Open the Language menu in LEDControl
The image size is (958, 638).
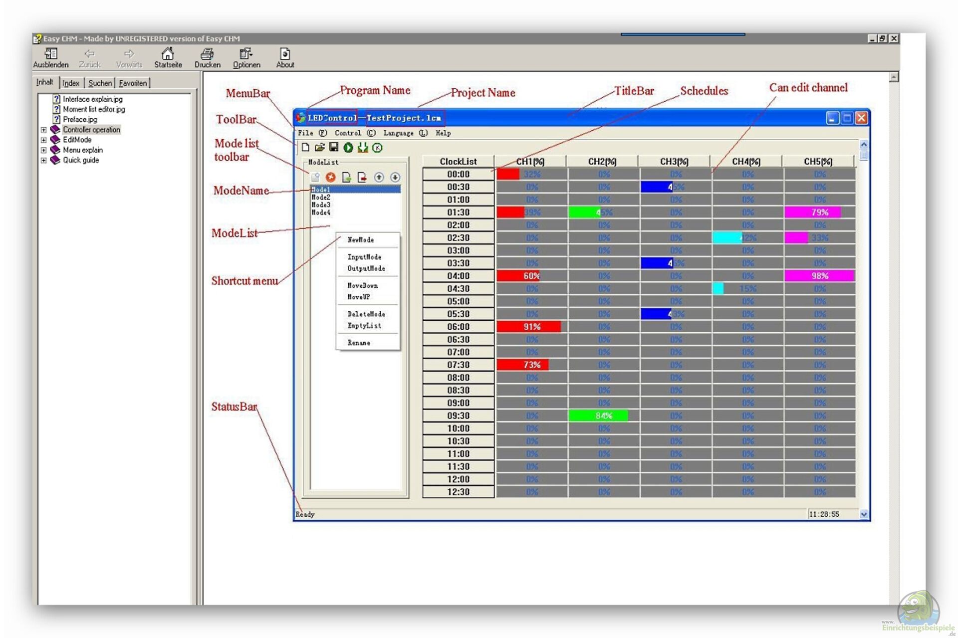coord(405,133)
